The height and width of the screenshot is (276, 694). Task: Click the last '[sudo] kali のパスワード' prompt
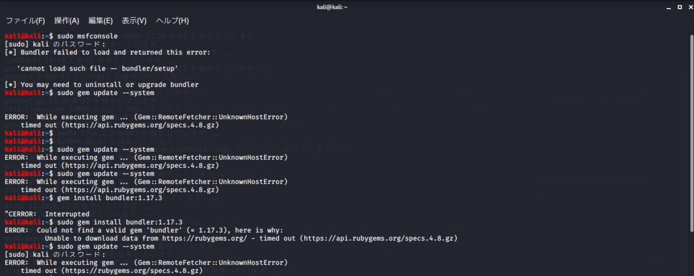55,255
